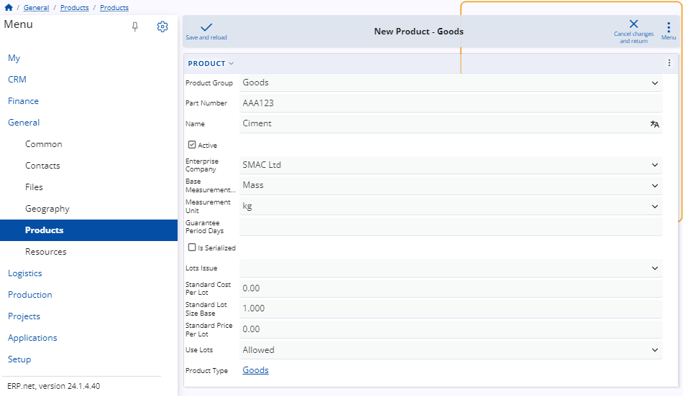Click the Guarantee Period Days field

pos(451,227)
